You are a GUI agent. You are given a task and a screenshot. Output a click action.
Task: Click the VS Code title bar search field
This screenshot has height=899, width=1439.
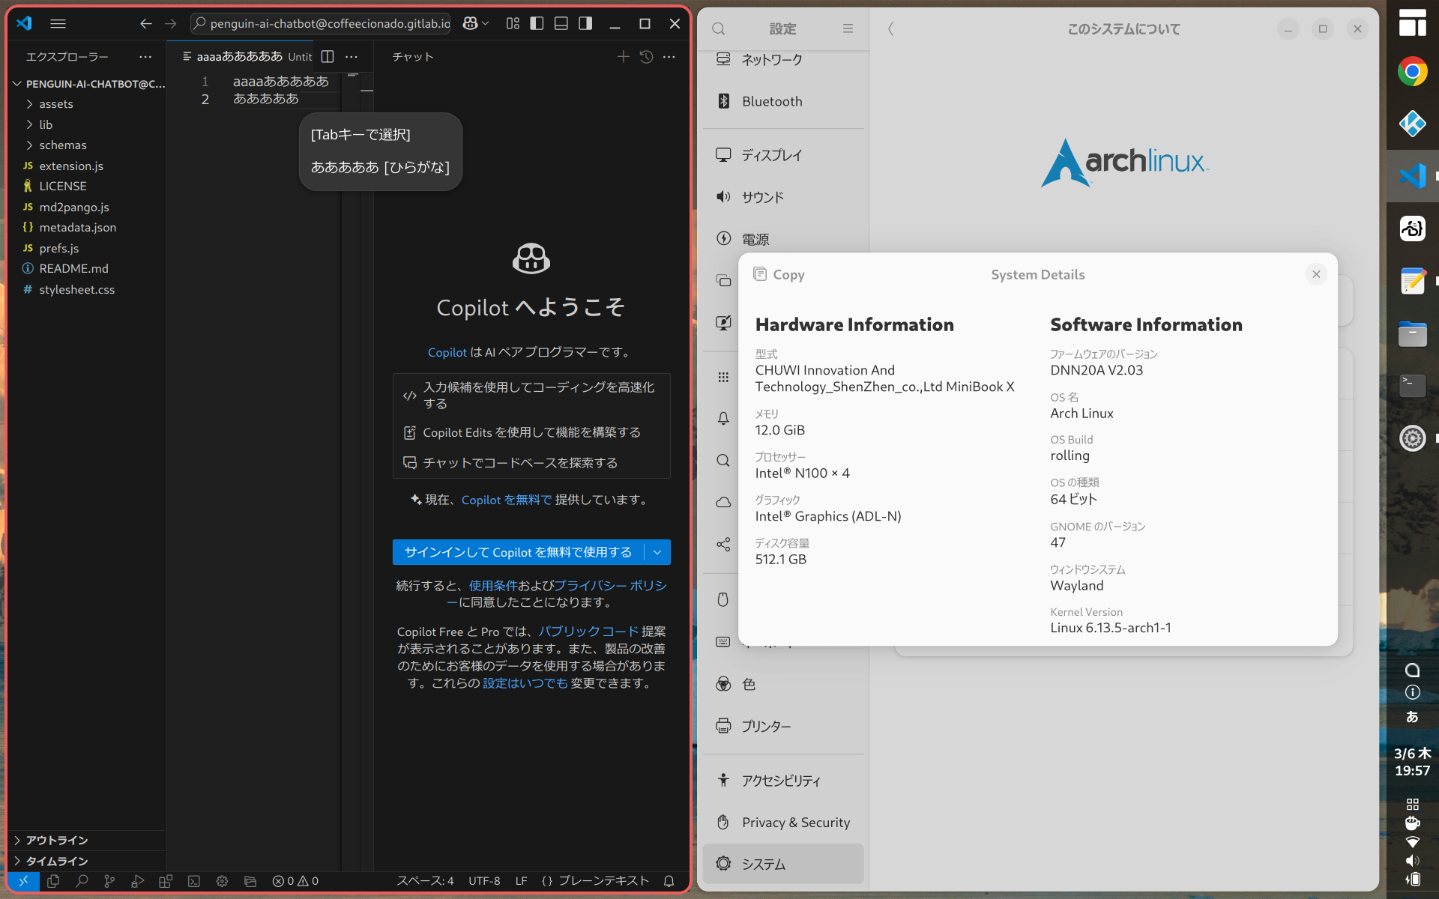point(321,23)
